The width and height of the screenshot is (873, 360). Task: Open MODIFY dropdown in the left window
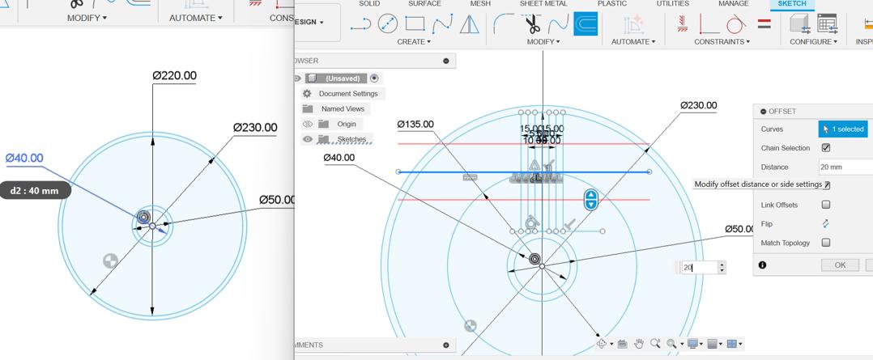click(87, 18)
